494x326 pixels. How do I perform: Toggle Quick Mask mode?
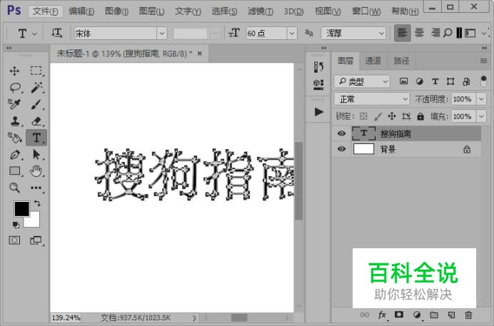(x=14, y=240)
